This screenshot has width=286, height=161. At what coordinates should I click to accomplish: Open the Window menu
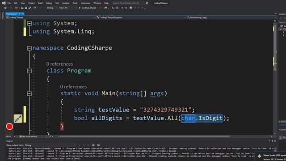[x=97, y=3]
